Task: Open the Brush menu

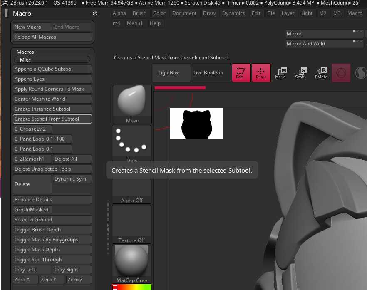Action: pos(139,13)
